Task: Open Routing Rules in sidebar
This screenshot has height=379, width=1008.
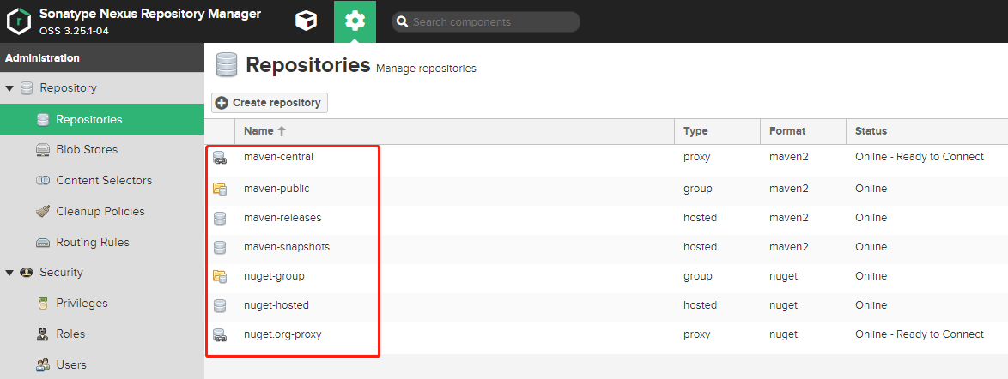Action: click(x=92, y=243)
